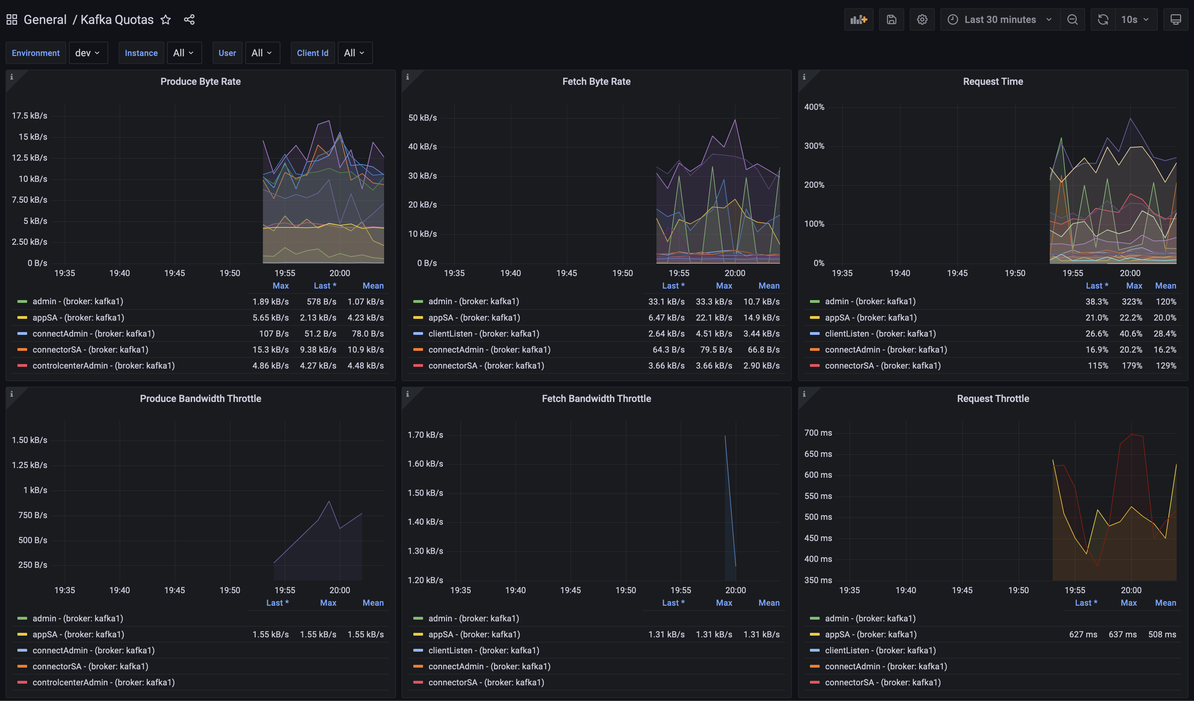The height and width of the screenshot is (701, 1194).
Task: Open the Instance All dropdown
Action: pos(184,53)
